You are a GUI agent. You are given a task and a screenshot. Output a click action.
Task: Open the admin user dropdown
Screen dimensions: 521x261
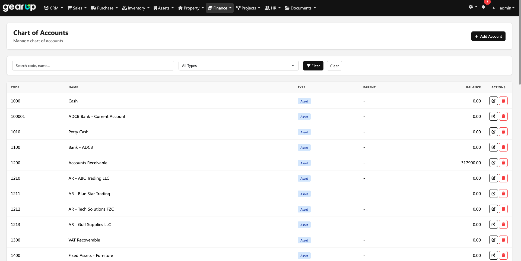pos(507,8)
